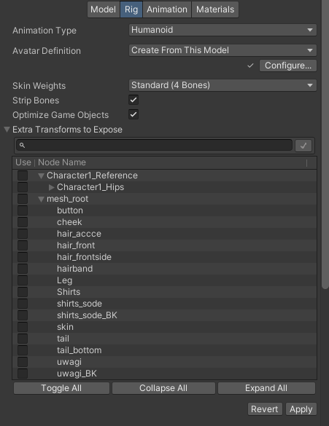Click the Toggle All button

pyautogui.click(x=61, y=388)
